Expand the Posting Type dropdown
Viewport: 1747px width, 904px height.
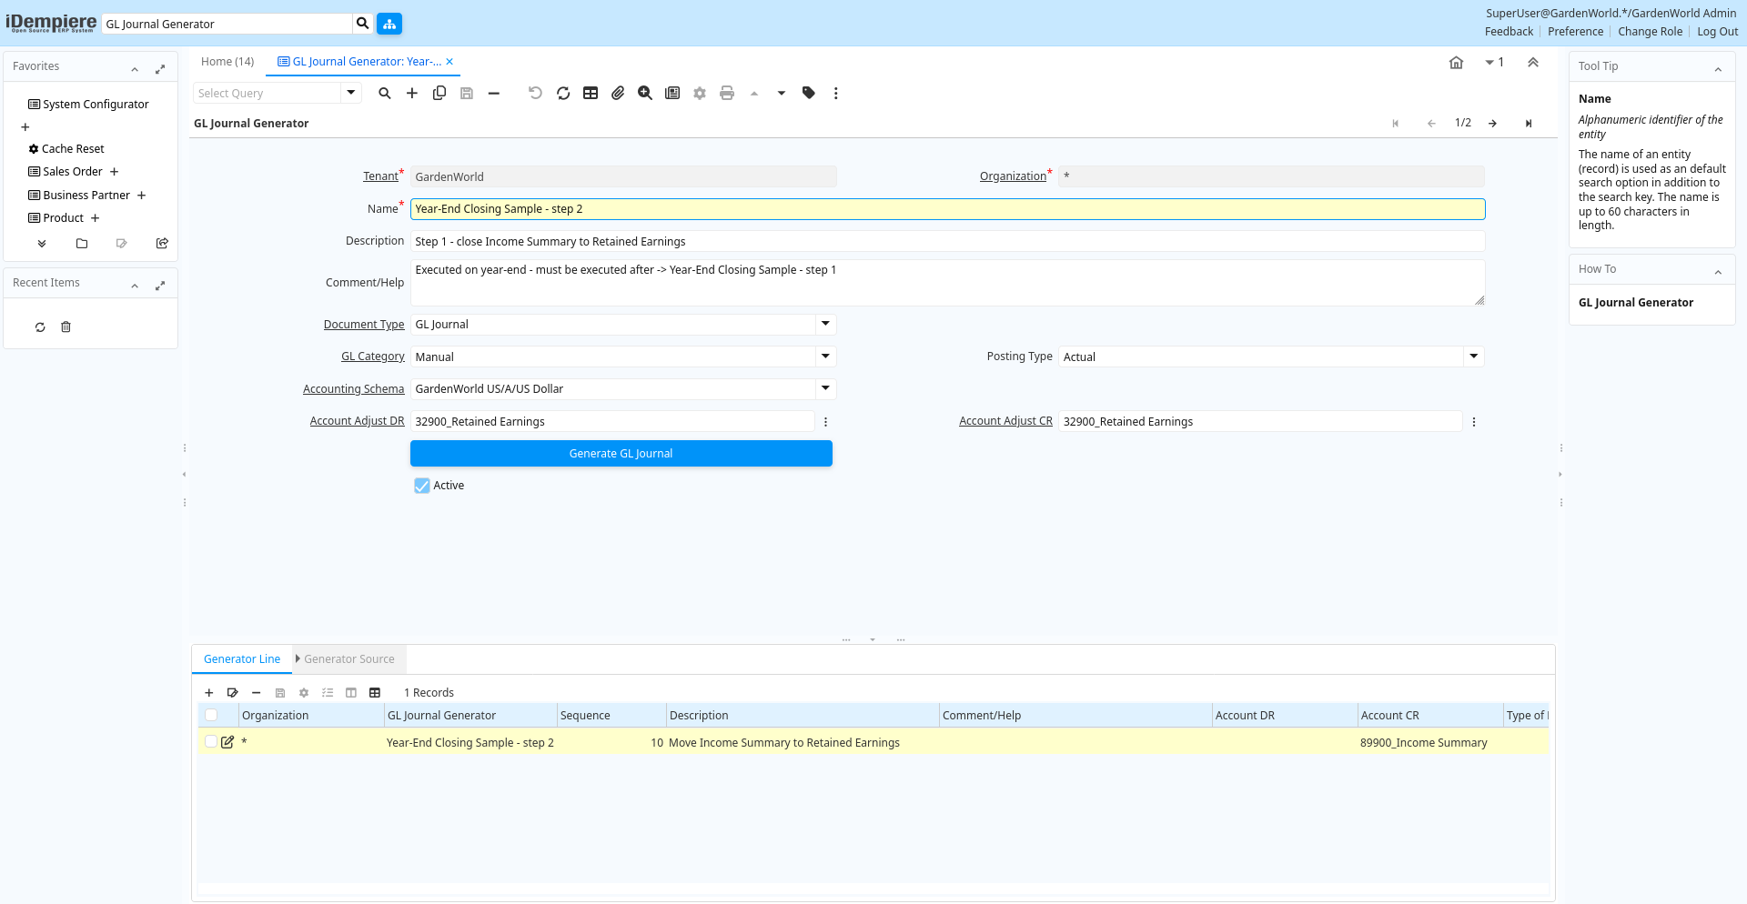click(x=1473, y=357)
